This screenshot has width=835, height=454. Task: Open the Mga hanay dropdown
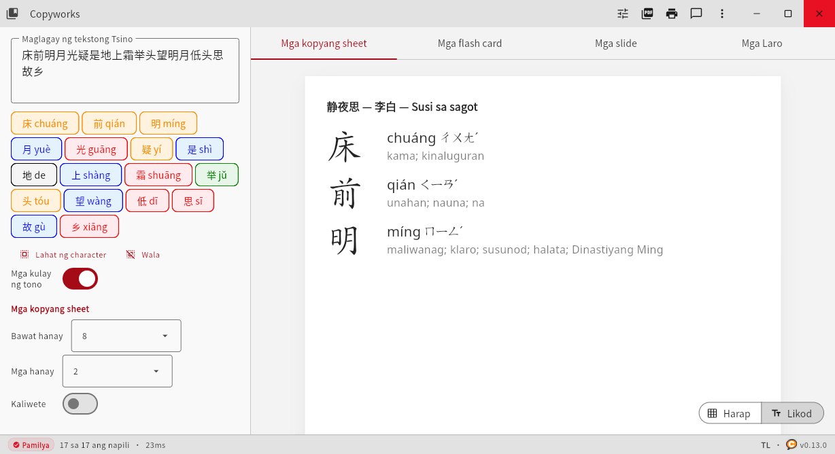tap(118, 371)
